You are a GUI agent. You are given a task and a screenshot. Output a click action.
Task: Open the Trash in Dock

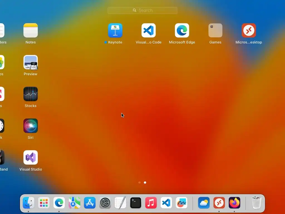[256, 203]
